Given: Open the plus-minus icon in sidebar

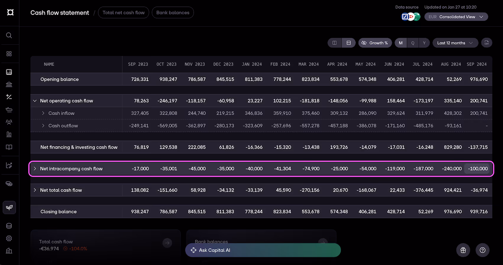Looking at the screenshot, I should point(9,97).
